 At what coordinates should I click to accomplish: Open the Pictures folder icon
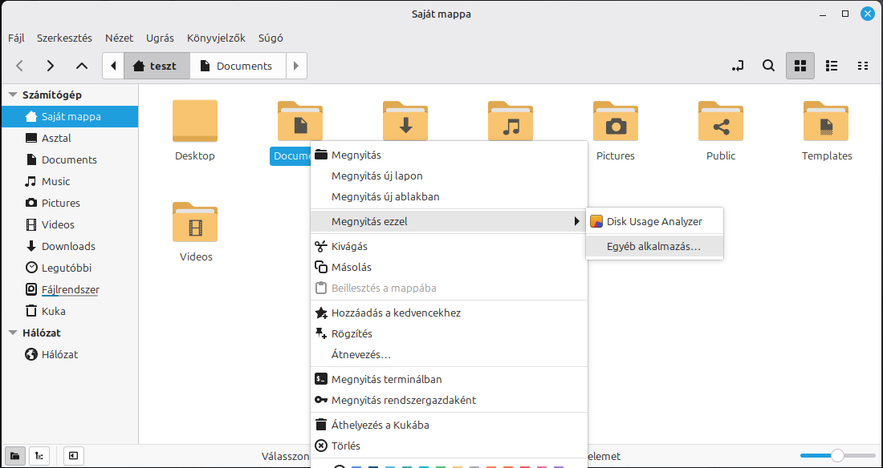pyautogui.click(x=615, y=122)
